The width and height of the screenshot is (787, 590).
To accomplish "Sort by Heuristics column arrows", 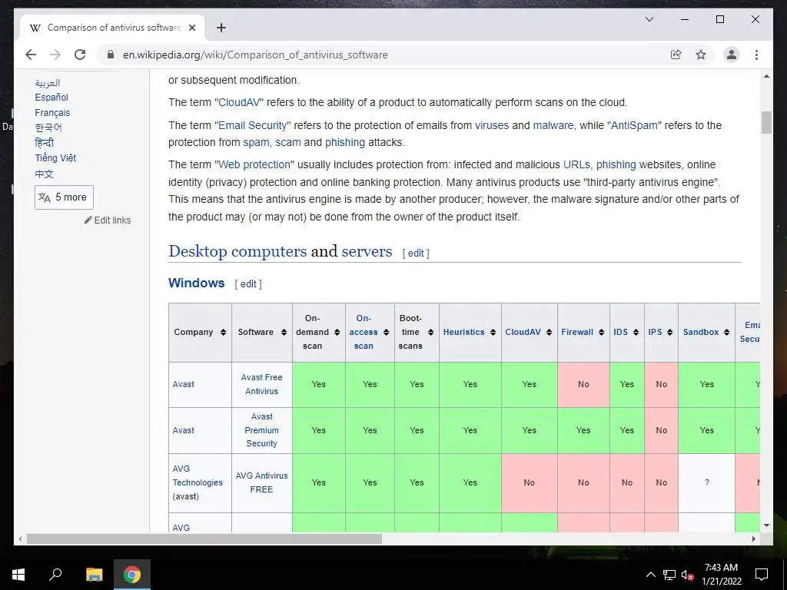I will tap(493, 332).
